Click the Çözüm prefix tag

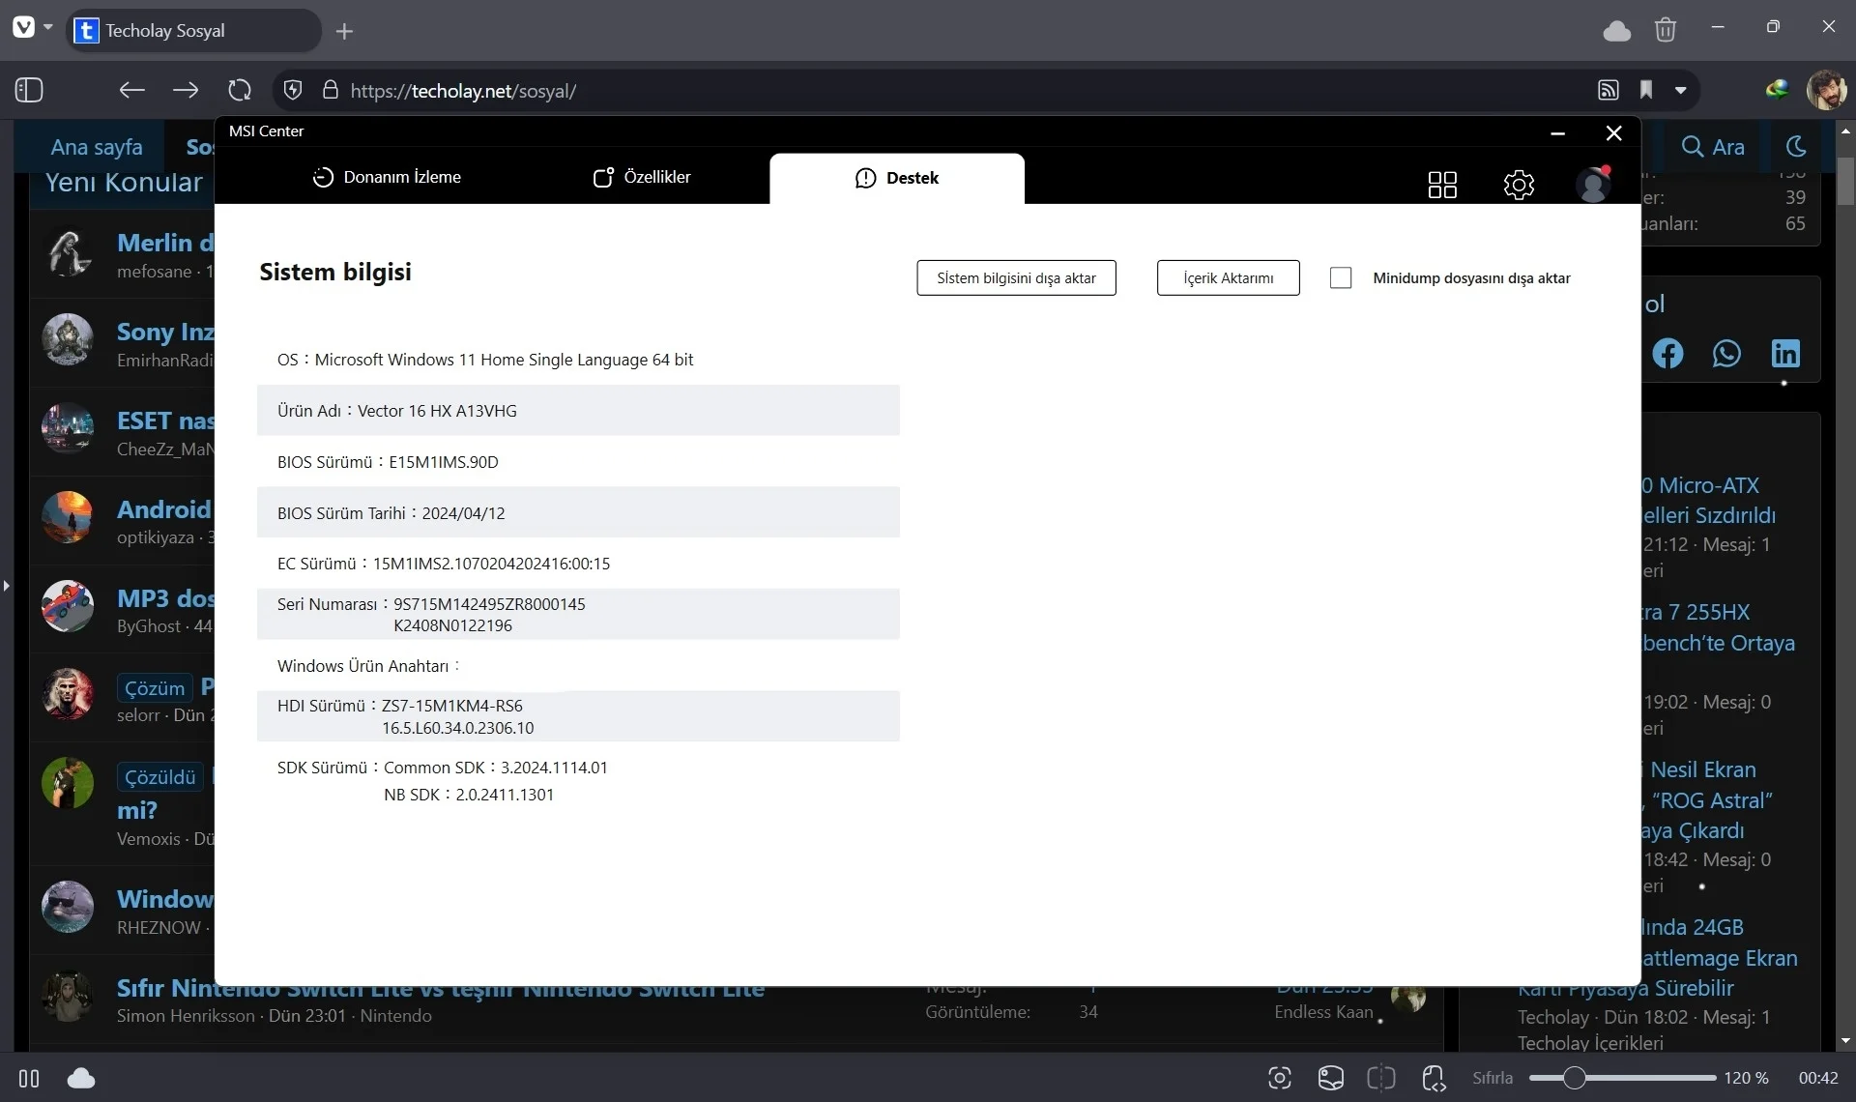(155, 688)
